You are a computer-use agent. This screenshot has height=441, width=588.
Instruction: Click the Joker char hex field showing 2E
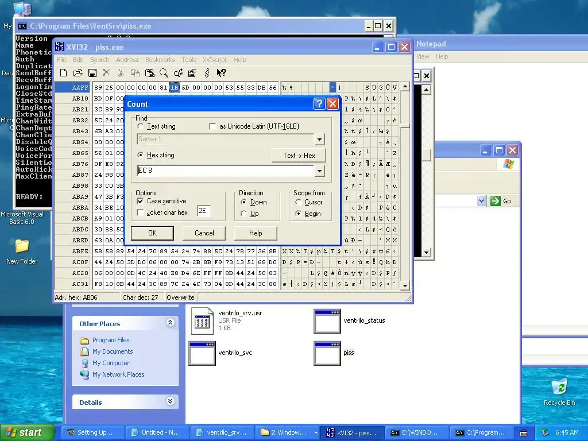[204, 211]
